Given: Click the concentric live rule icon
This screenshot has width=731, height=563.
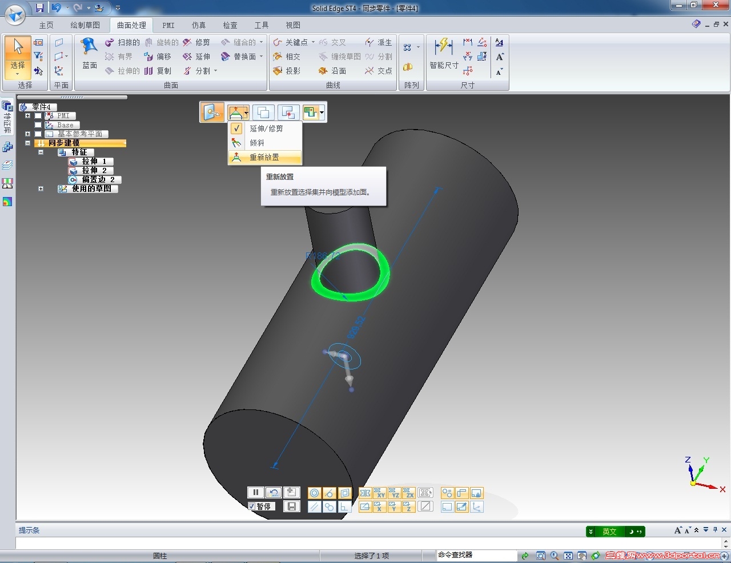Looking at the screenshot, I should [314, 493].
